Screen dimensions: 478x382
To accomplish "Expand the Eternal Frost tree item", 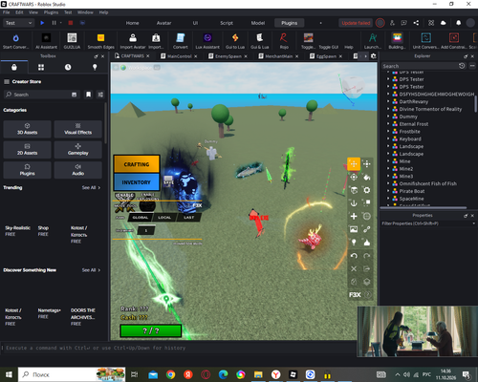I will pos(388,124).
